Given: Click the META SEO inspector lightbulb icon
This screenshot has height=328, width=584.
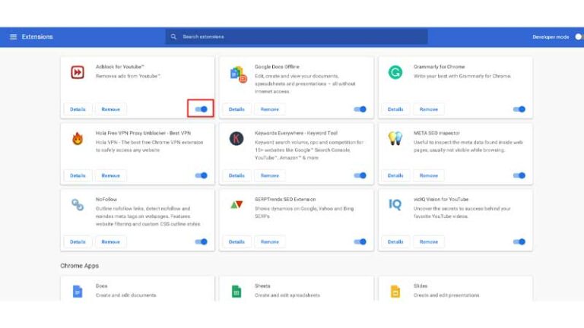Looking at the screenshot, I should 395,138.
